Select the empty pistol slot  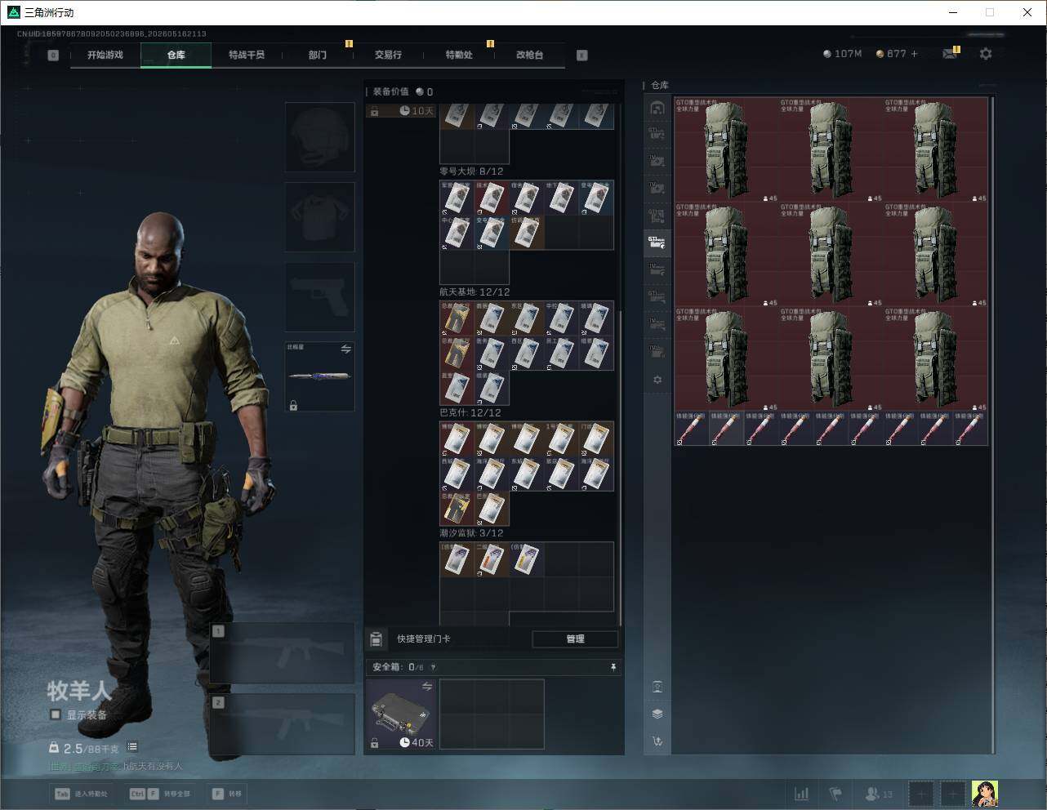click(320, 297)
